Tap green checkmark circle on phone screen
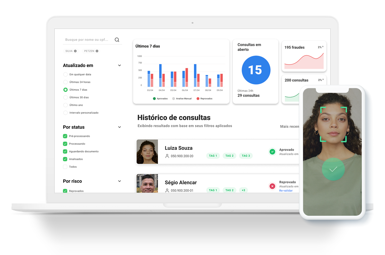The image size is (385, 255). point(333,169)
